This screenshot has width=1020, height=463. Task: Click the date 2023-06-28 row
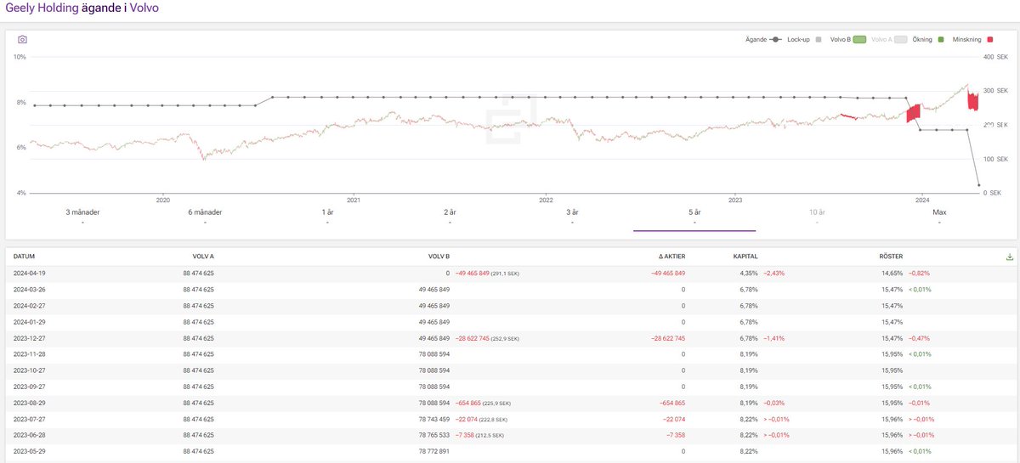(x=29, y=435)
